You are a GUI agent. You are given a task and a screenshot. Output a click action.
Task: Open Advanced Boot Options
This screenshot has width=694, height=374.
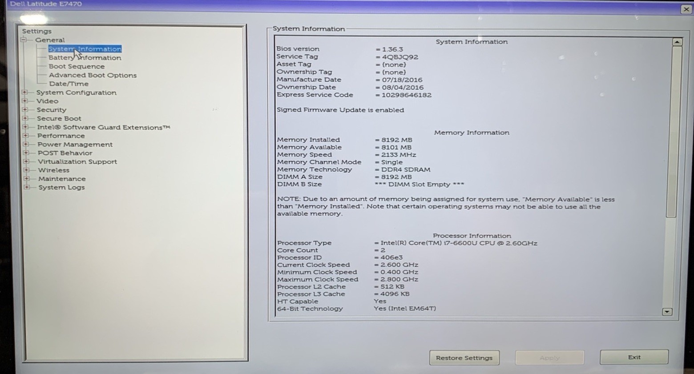click(x=93, y=75)
